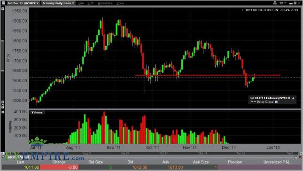The width and height of the screenshot is (303, 171).
Task: Click the Last column header in the Quote Panel
Action: point(21,162)
